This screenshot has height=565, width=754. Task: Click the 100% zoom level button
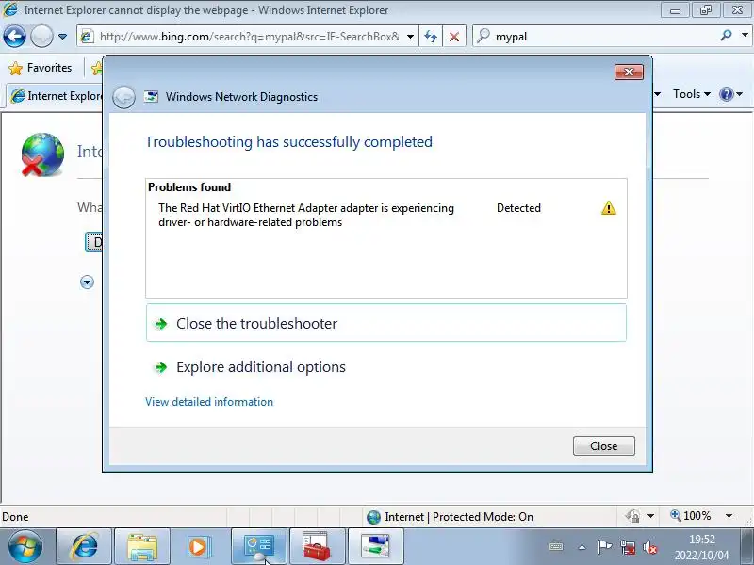coord(691,516)
